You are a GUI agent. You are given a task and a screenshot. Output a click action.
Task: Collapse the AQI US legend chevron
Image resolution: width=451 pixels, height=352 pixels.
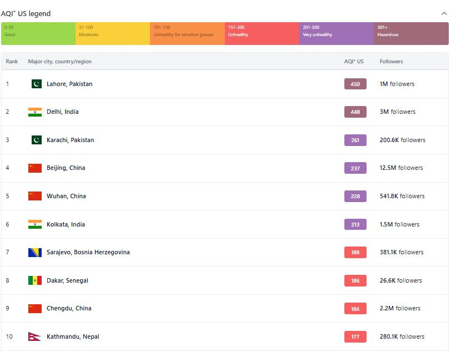pyautogui.click(x=443, y=13)
